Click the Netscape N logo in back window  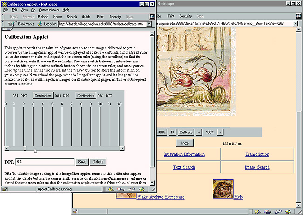[x=298, y=16]
